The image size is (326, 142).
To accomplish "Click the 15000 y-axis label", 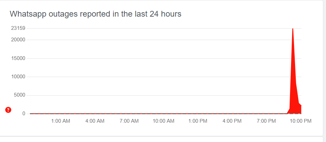I will 18,58.
